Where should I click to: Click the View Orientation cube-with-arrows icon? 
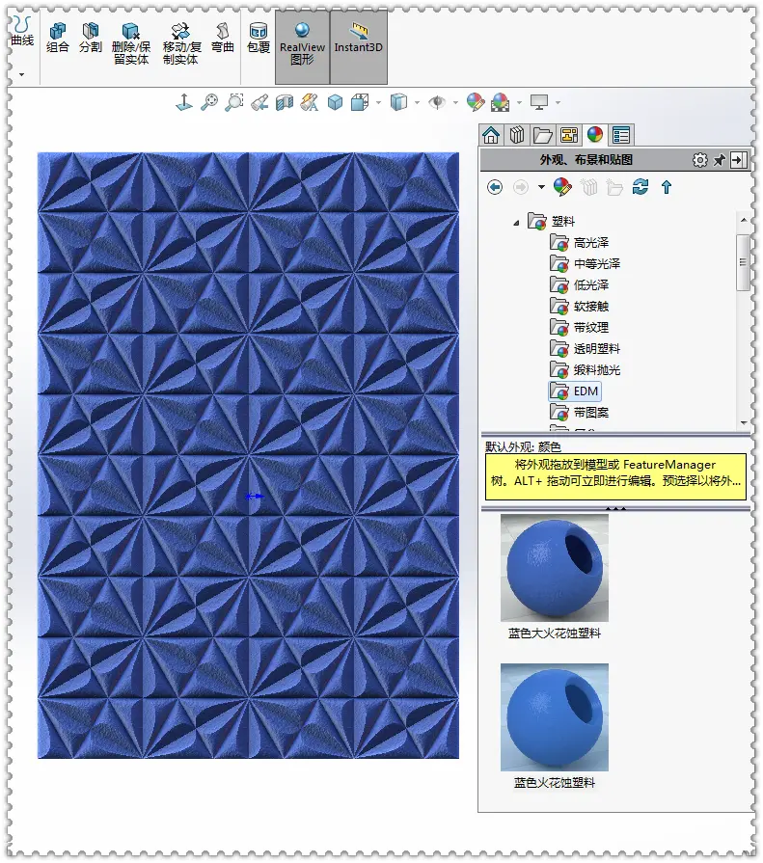pos(360,102)
